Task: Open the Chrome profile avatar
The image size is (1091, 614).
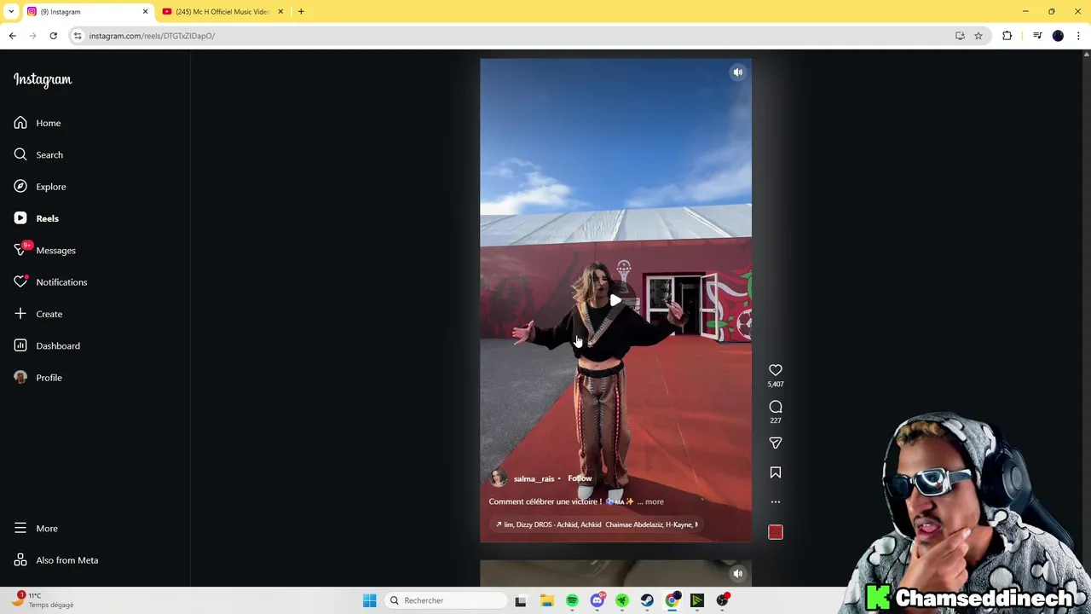Action: pyautogui.click(x=1058, y=36)
